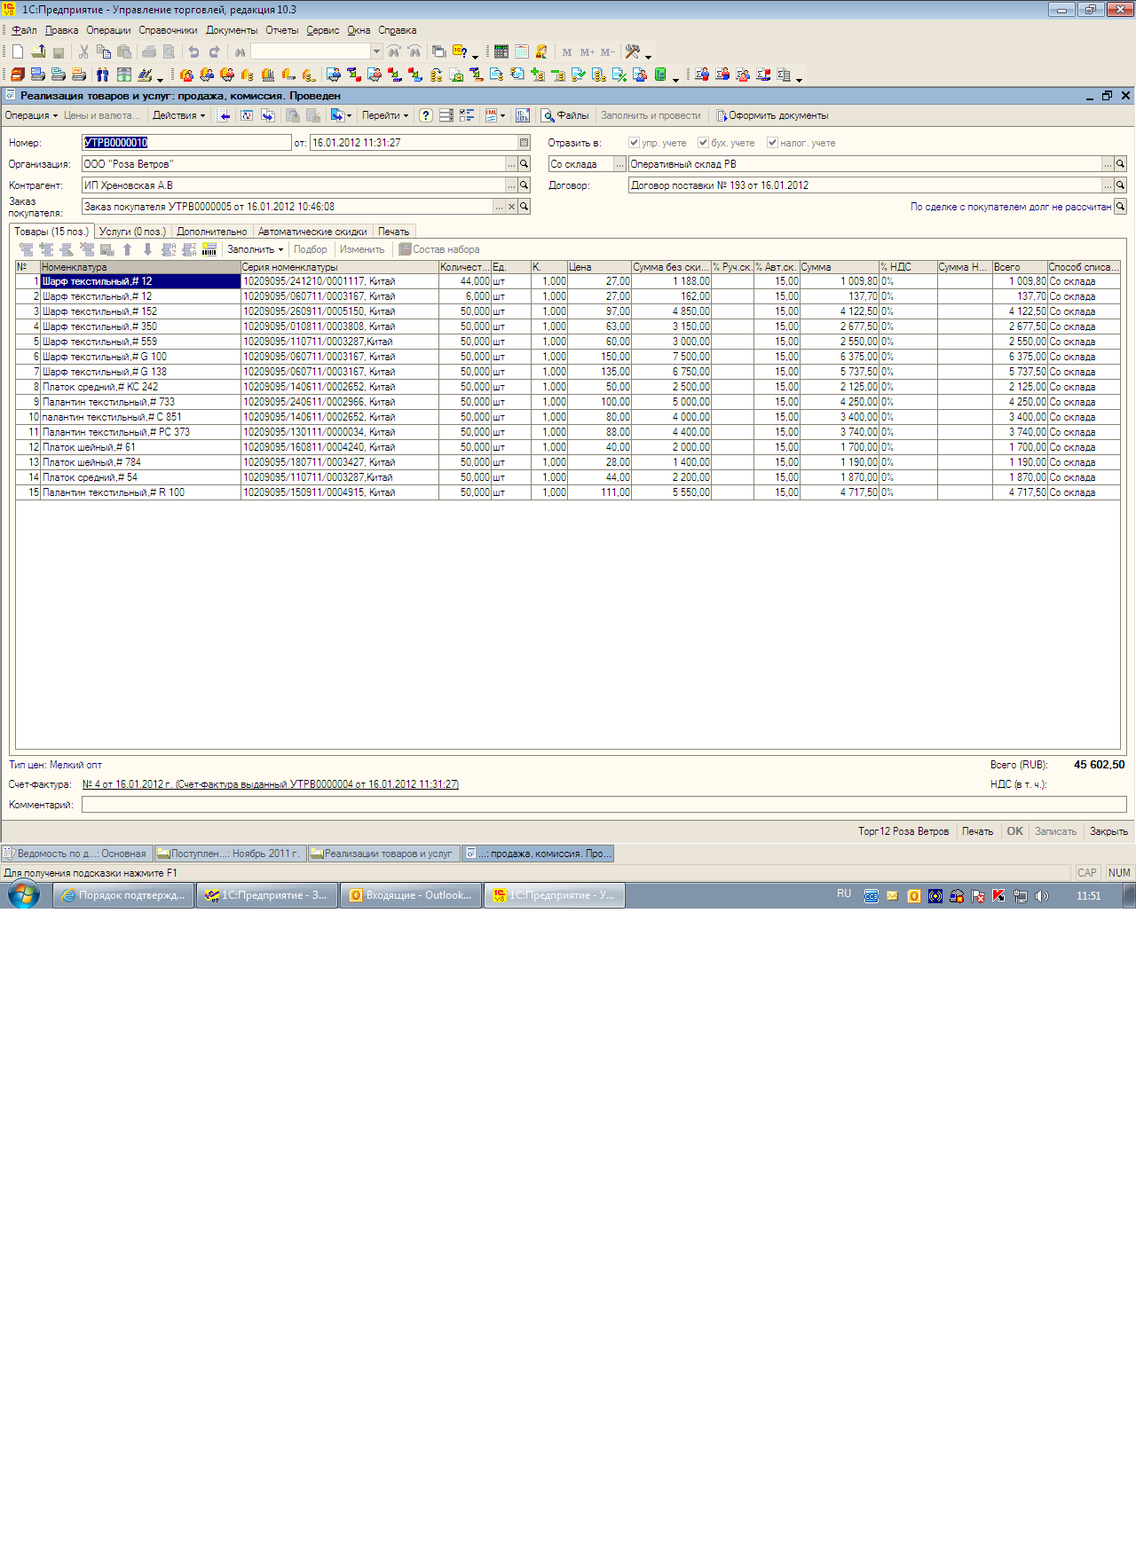This screenshot has width=1136, height=1558.
Task: Open Входящие - Outlook from the taskbar
Action: tap(411, 895)
